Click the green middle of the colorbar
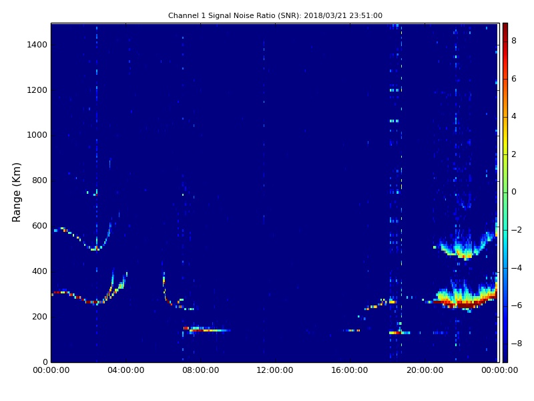This screenshot has width=534, height=401. pos(505,192)
